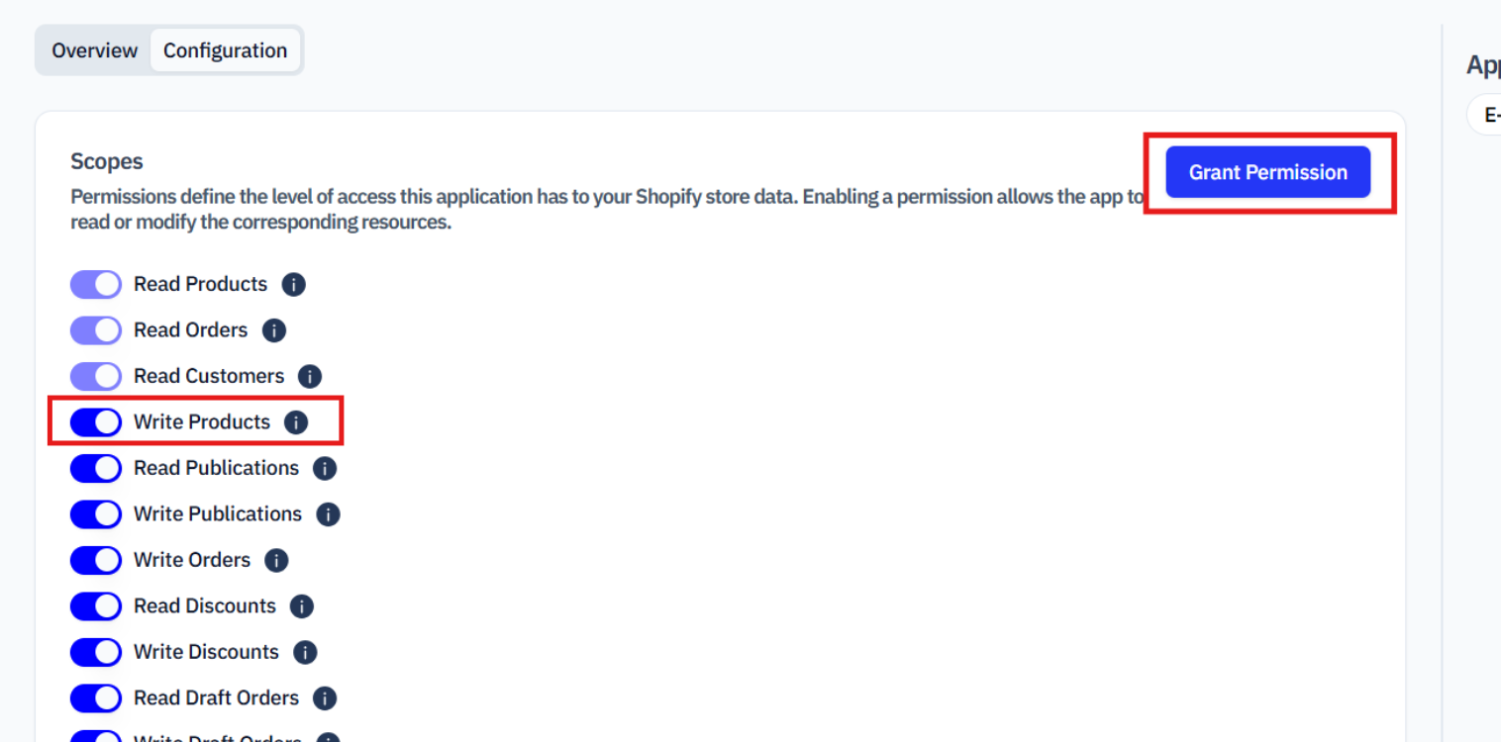The height and width of the screenshot is (742, 1501).
Task: Open info icon for Write Publications
Action: (x=328, y=514)
